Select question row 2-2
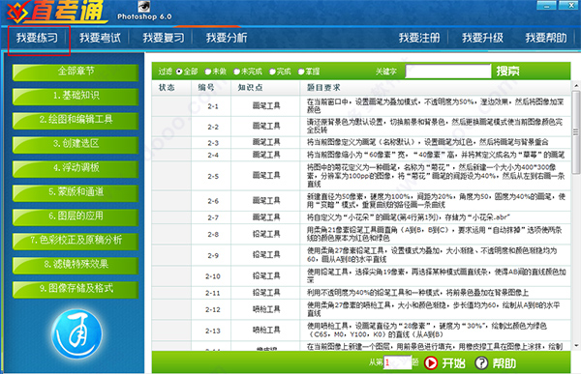The height and width of the screenshot is (374, 581). (361, 127)
